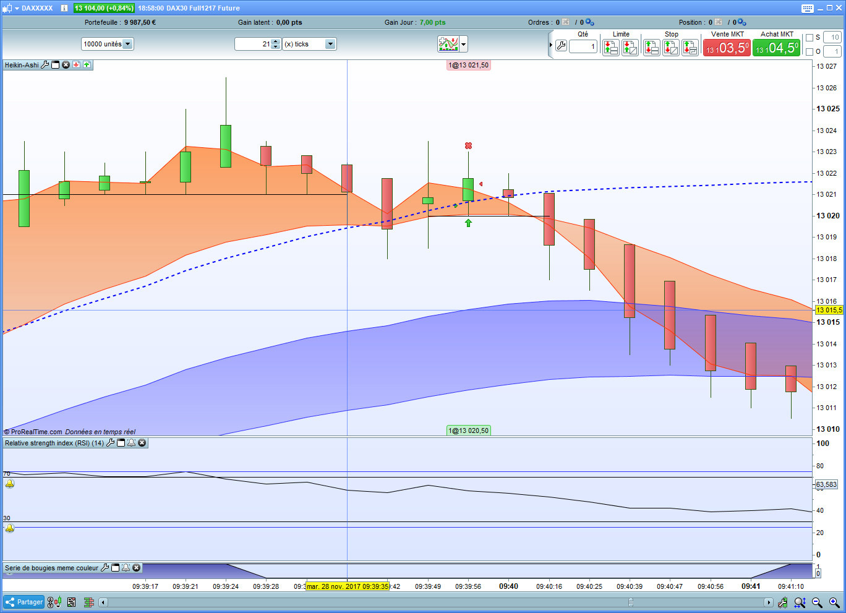Screen dimensions: 846x613
Task: Expand the indicator button dropdown arrow
Action: [464, 44]
